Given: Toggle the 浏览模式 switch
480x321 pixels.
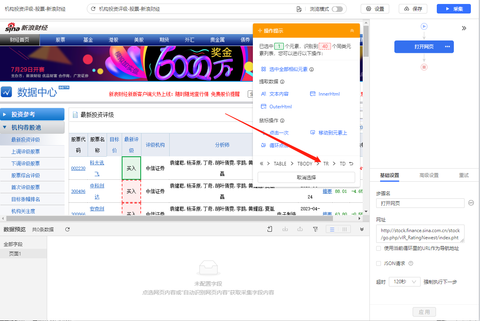Looking at the screenshot, I should point(337,9).
